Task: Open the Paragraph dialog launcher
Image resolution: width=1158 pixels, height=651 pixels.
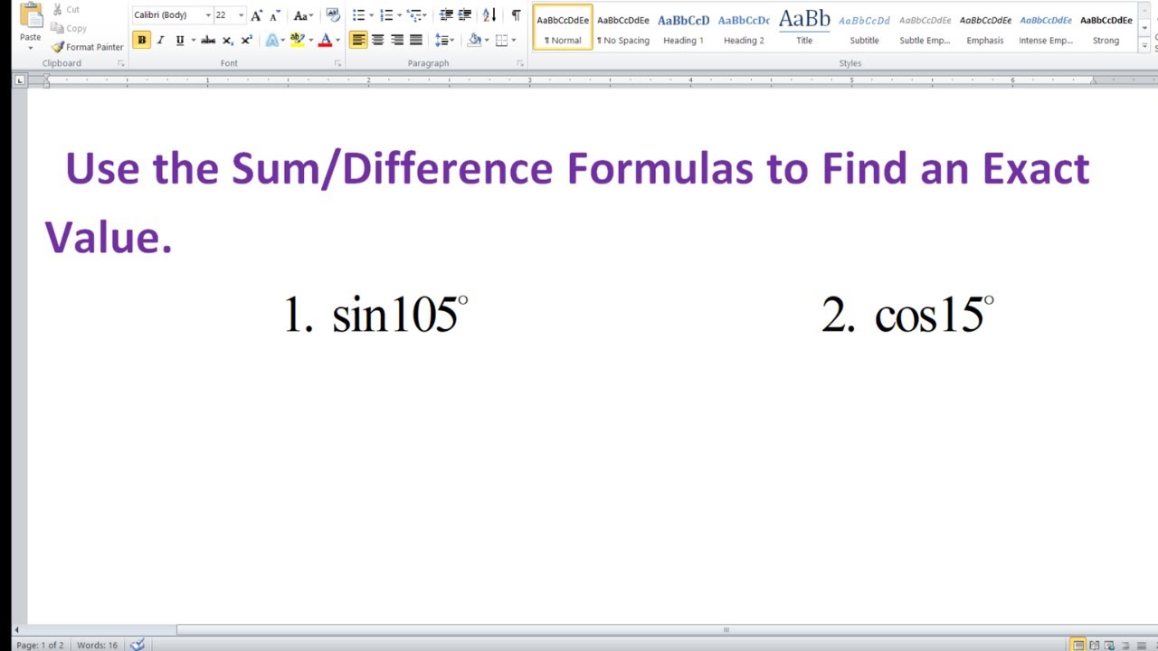Action: tap(520, 63)
